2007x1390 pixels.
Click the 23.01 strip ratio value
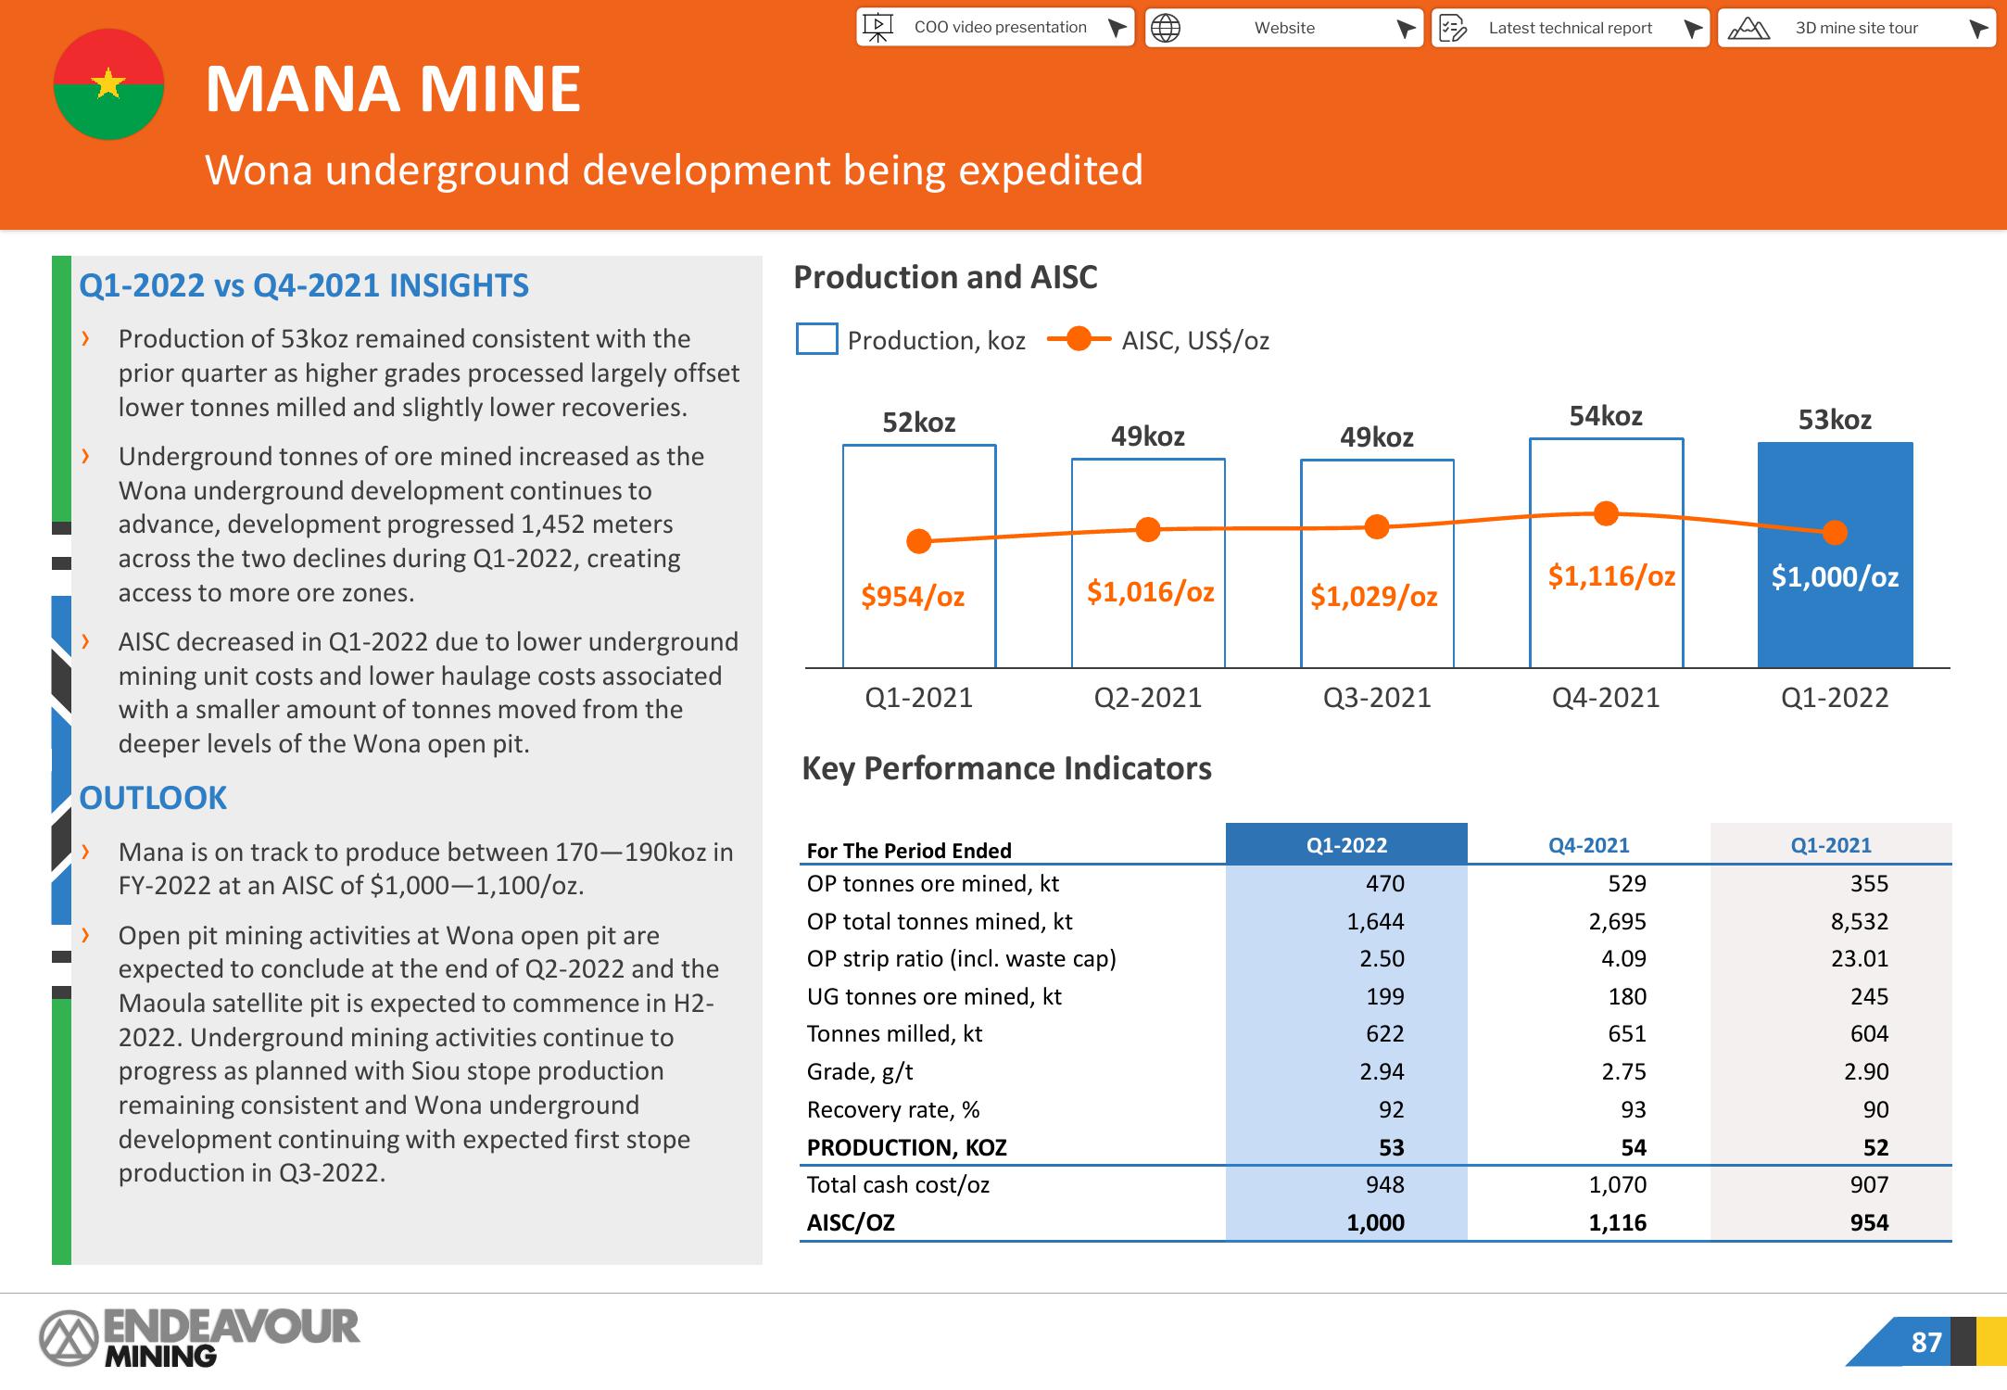coord(1860,959)
